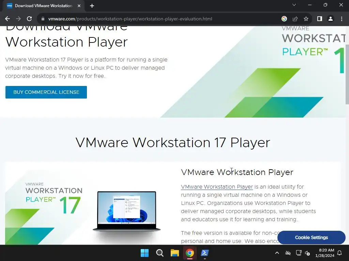Screen dimensions: 349x261
Task: Reload the VMware page
Action: tap(29, 19)
